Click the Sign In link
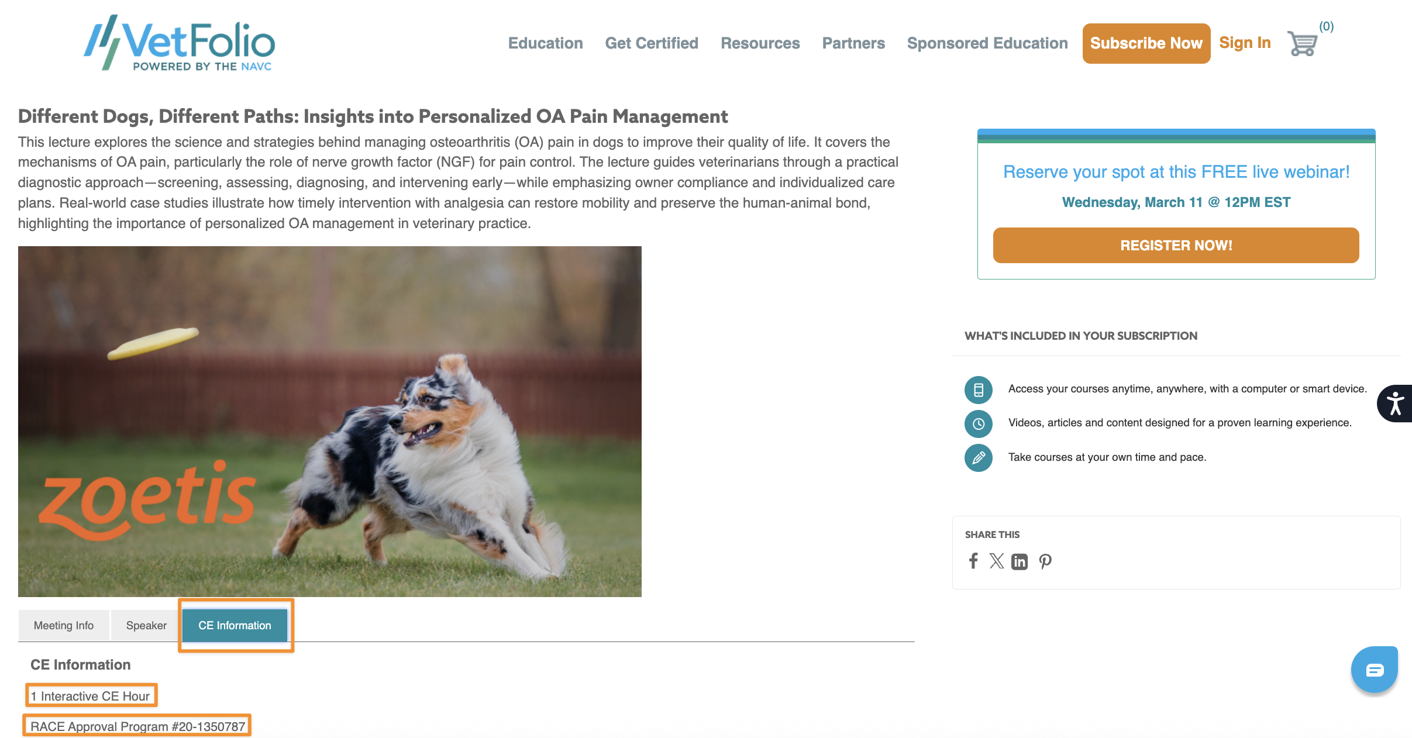This screenshot has width=1412, height=738. pos(1245,43)
